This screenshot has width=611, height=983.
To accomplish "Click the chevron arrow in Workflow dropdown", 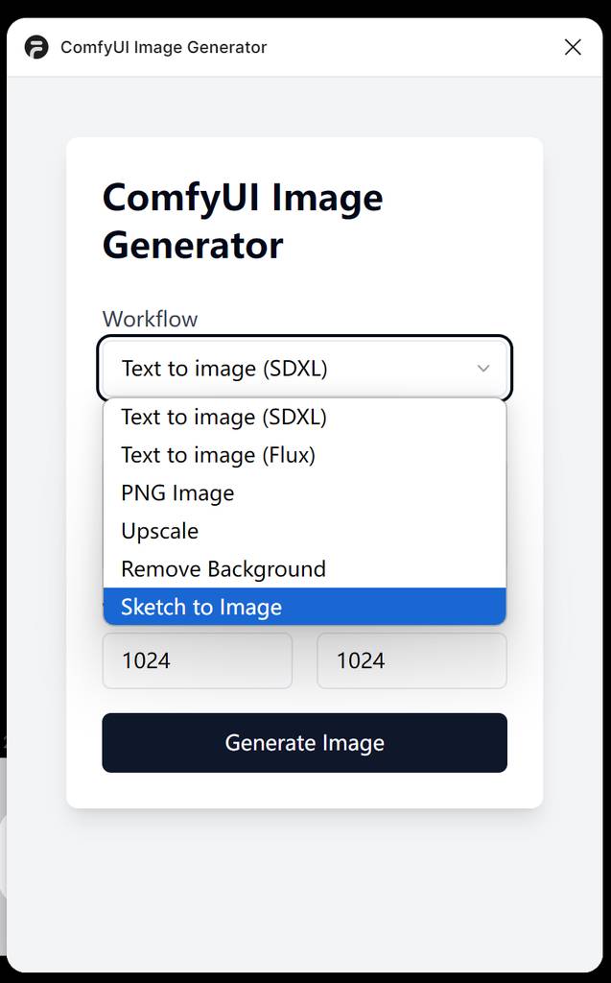I will pos(483,369).
